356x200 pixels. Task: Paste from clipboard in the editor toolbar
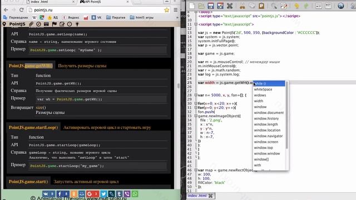coord(261,6)
